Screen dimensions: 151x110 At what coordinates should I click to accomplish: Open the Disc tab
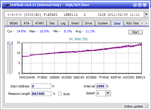click(x=52, y=23)
